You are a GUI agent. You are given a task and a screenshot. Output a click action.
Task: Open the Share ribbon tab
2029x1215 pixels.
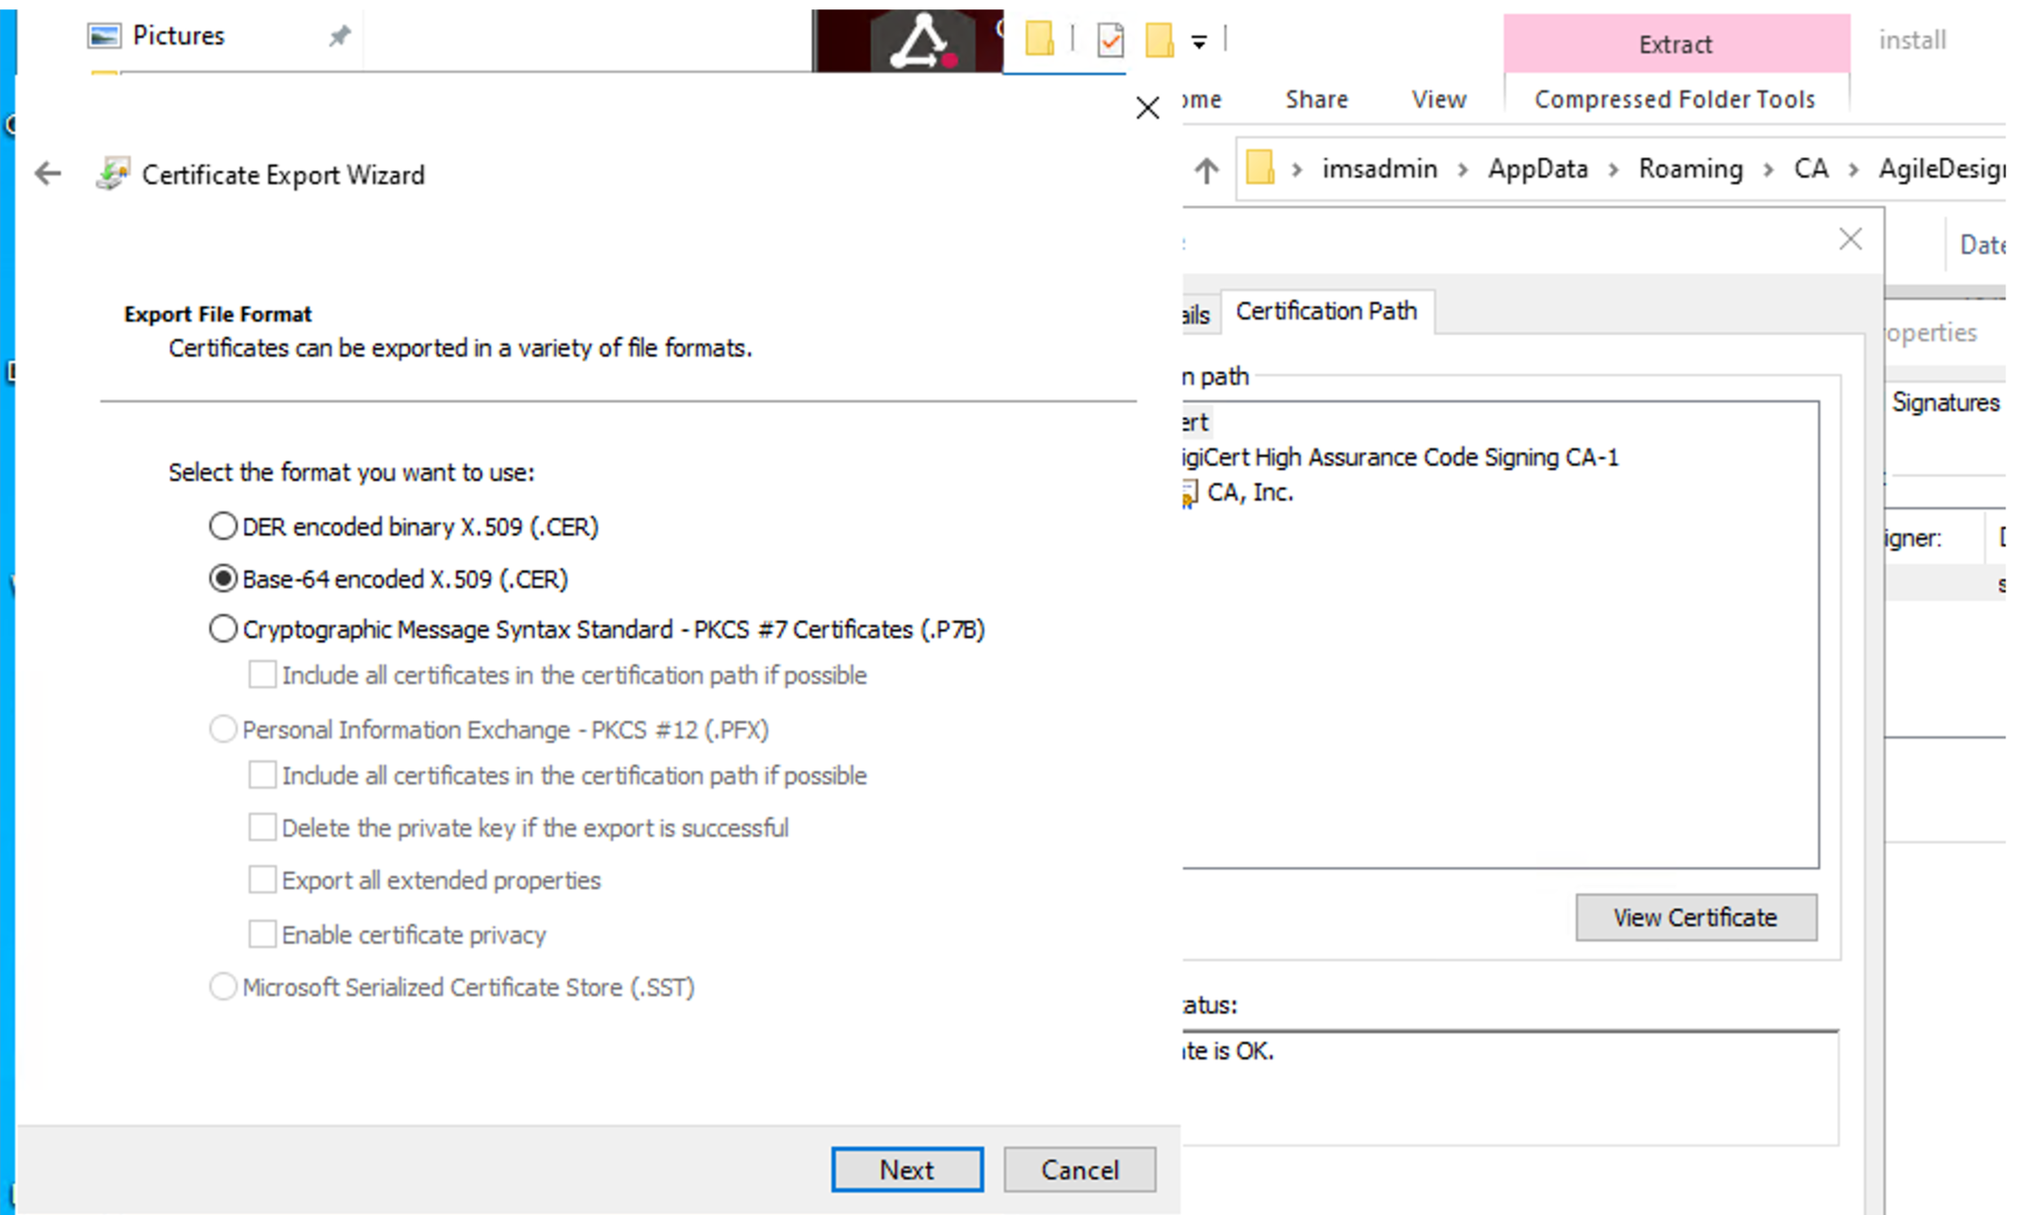[1316, 99]
